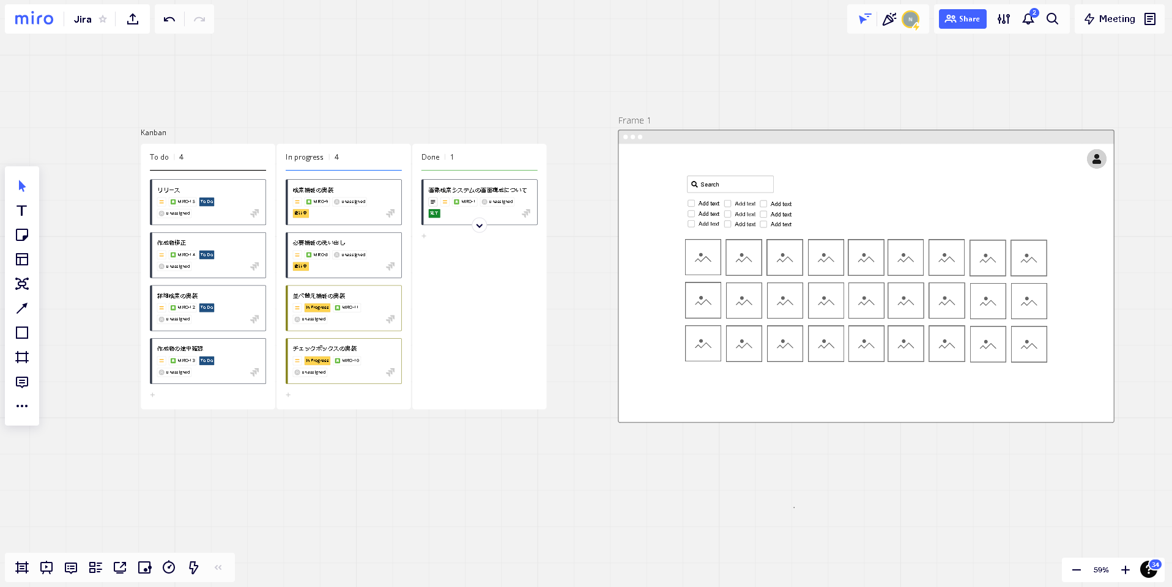Check the first Add text checkbox
The image size is (1172, 587).
pos(691,204)
